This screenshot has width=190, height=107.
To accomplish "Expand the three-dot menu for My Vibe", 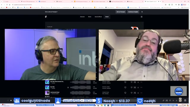I will click(x=141, y=87).
